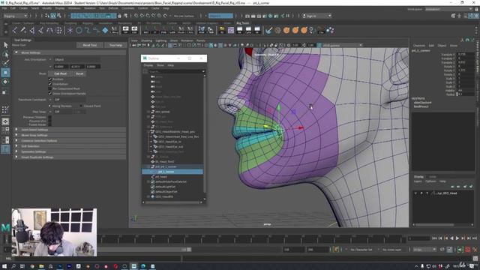Click skinCluster4 under INPUTS in Channel Box
This screenshot has height=270, width=480.
coord(422,103)
